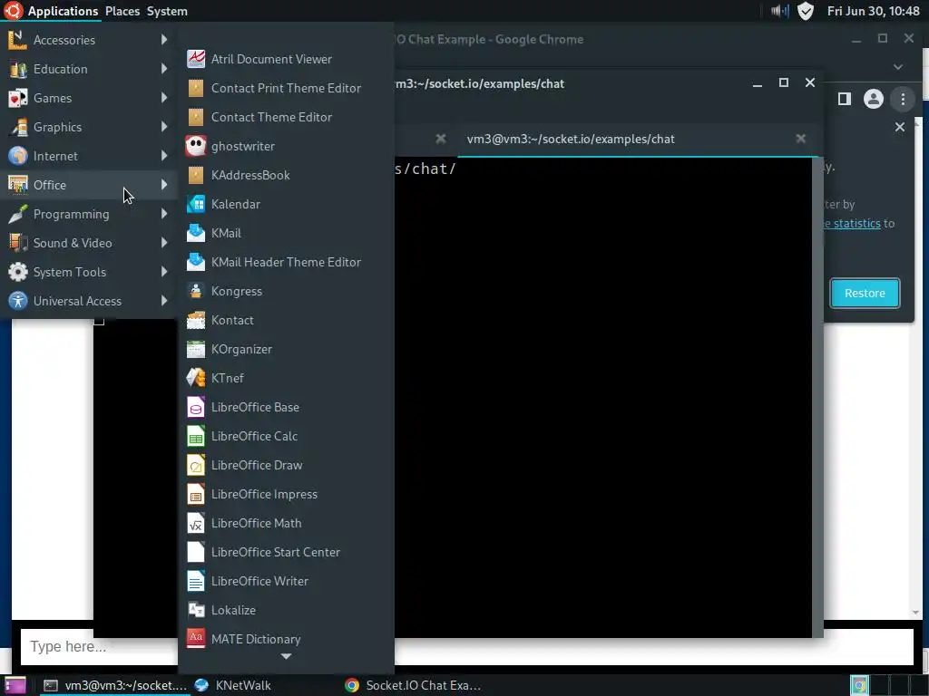Click the Restore button
Viewport: 929px width, 696px height.
pyautogui.click(x=865, y=293)
